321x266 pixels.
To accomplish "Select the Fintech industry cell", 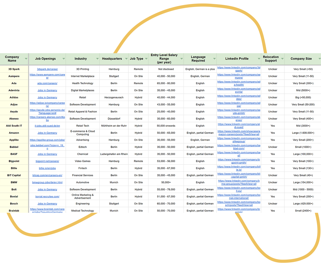I will 83,168.
